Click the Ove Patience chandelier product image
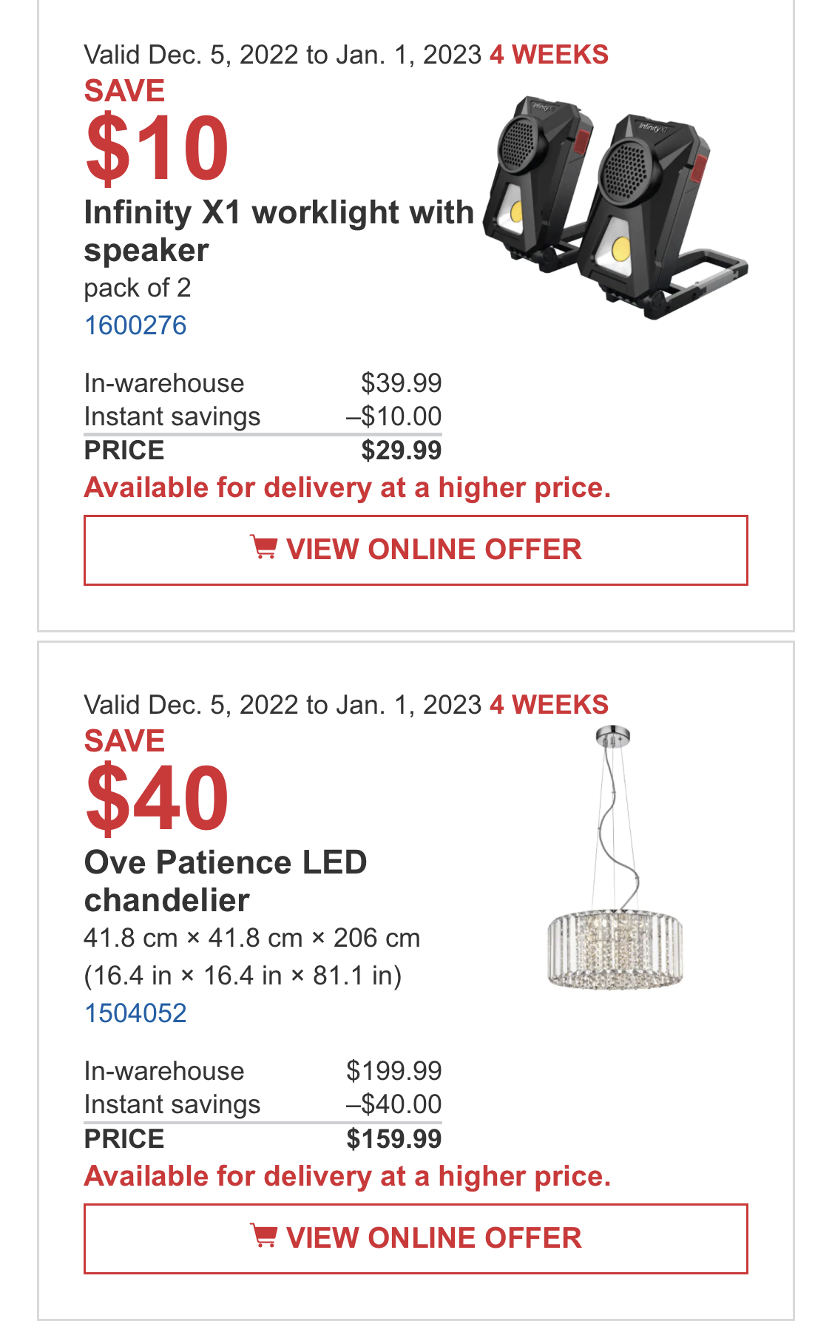Image resolution: width=832 pixels, height=1321 pixels. [615, 858]
